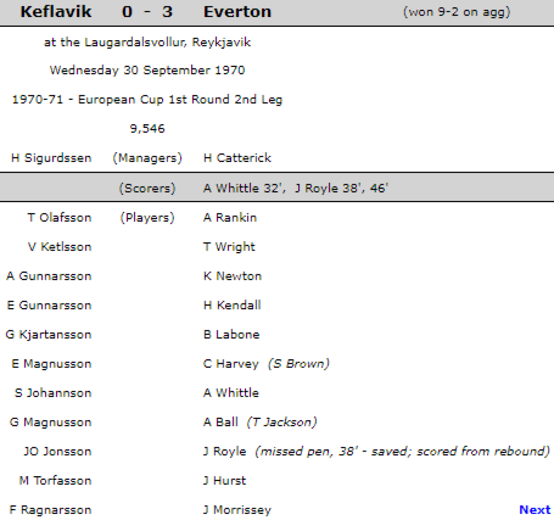The image size is (554, 520).
Task: Click Everton player B Labone
Action: 231,334
